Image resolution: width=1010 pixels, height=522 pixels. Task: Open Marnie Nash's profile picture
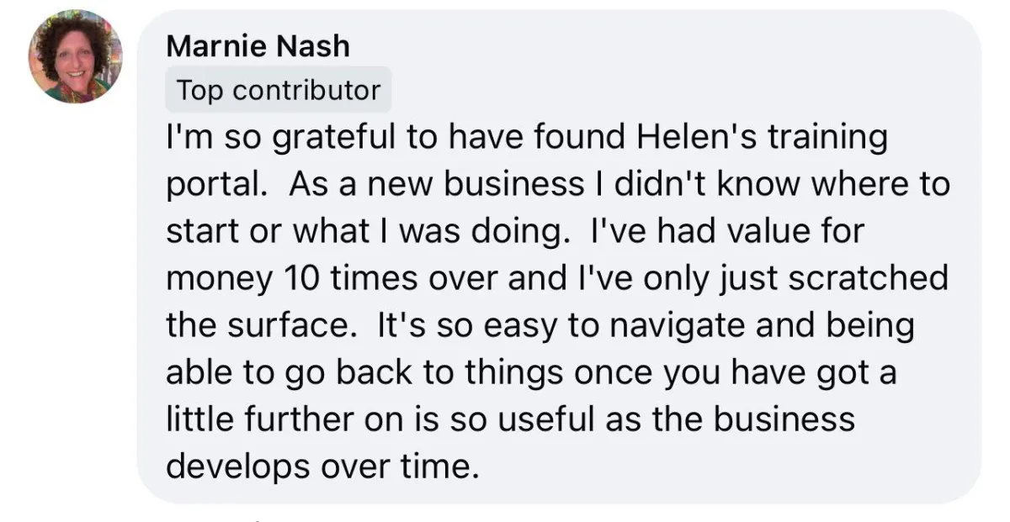pyautogui.click(x=74, y=57)
